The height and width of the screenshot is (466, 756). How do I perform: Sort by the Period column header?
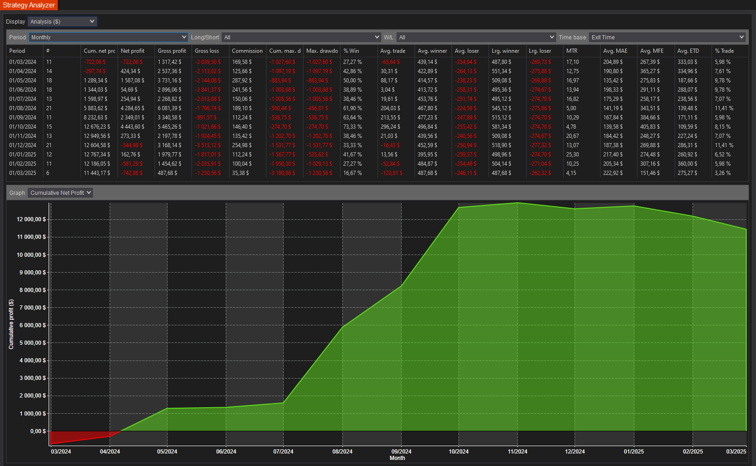click(x=25, y=51)
